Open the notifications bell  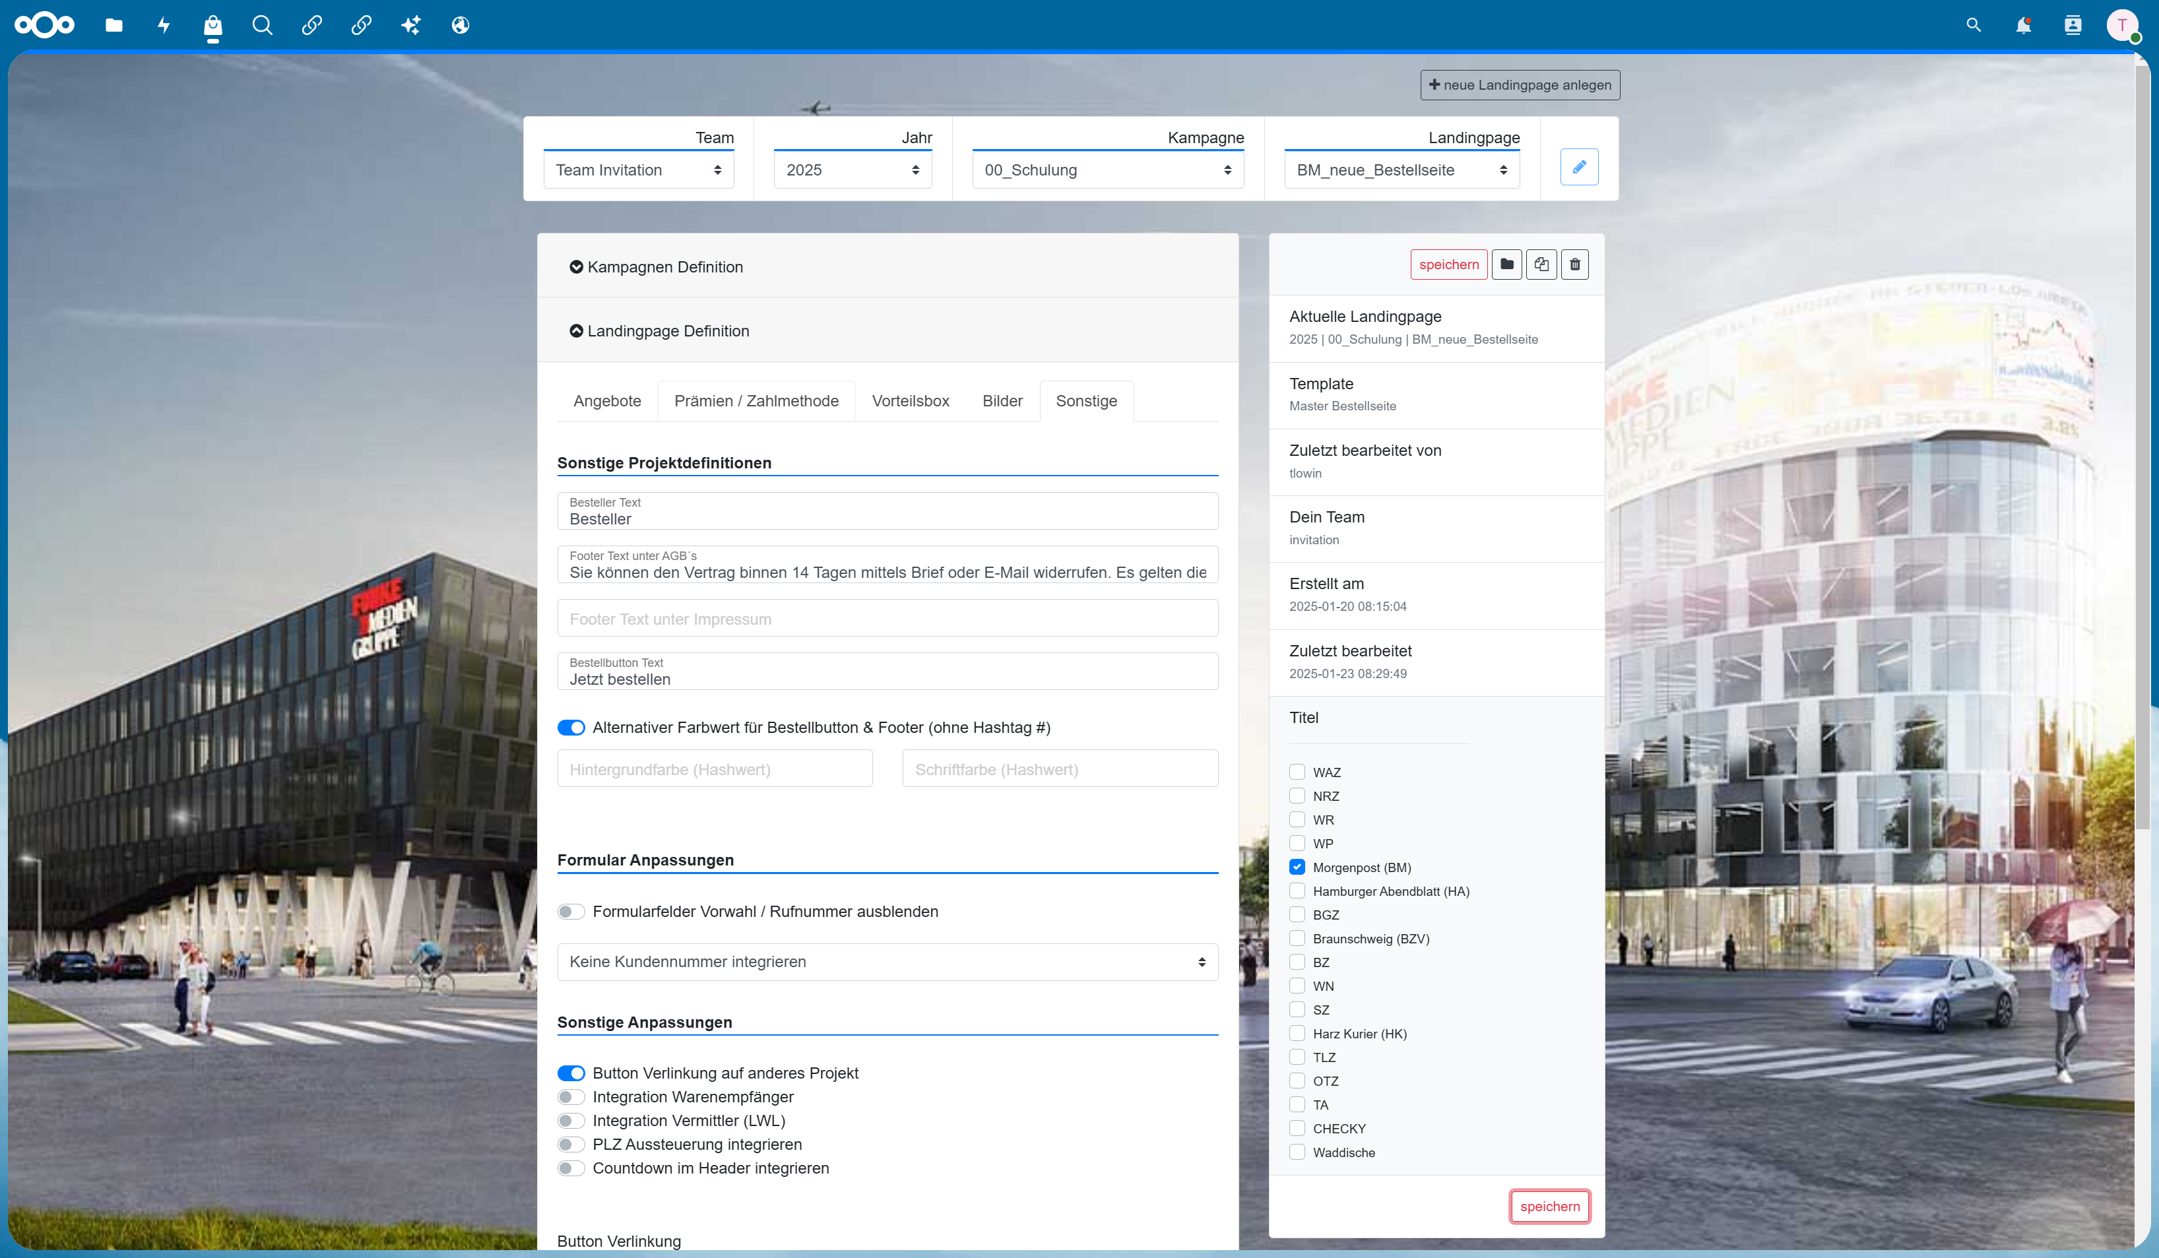(2024, 25)
